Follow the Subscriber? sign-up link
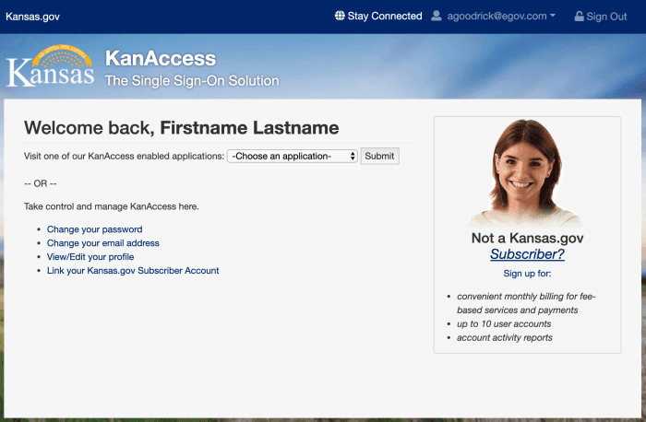646x422 pixels. pos(527,254)
